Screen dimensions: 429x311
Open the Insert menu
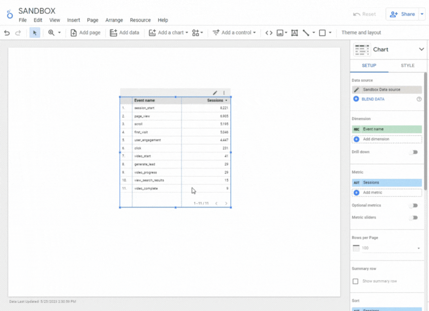pyautogui.click(x=73, y=20)
